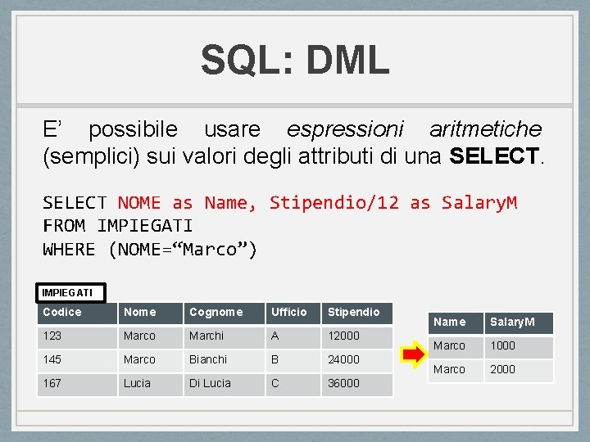The width and height of the screenshot is (590, 442).
Task: Click the SELECT keyword in the SQL code
Action: tap(75, 203)
